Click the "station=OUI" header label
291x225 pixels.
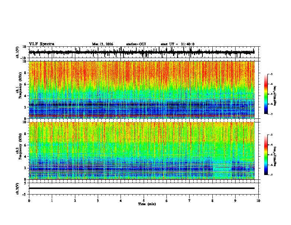136,44
